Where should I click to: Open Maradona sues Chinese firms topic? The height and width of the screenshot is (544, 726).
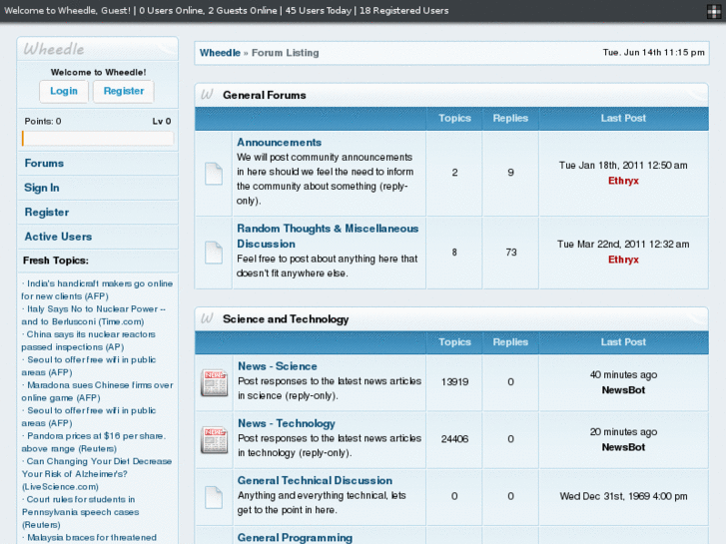[97, 391]
